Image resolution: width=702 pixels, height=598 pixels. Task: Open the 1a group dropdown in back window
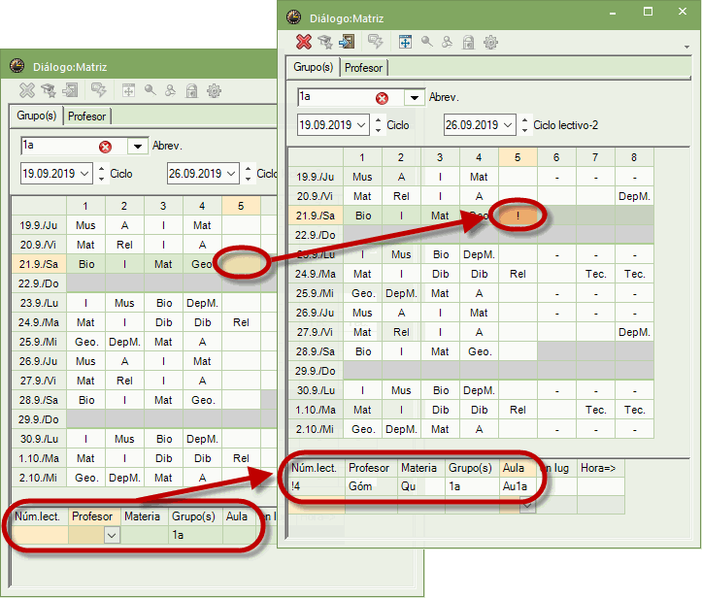click(138, 146)
